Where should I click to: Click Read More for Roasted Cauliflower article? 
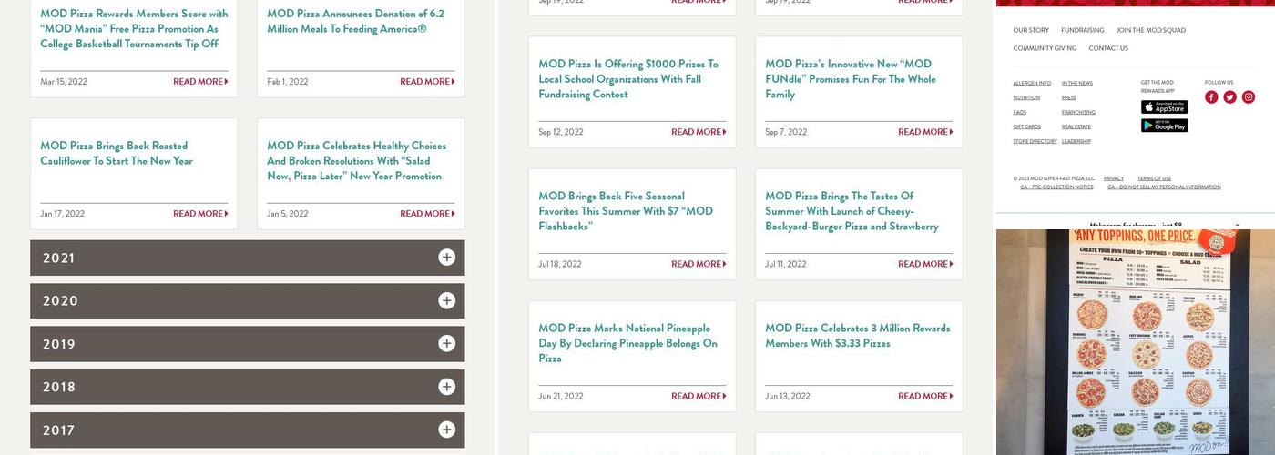200,214
